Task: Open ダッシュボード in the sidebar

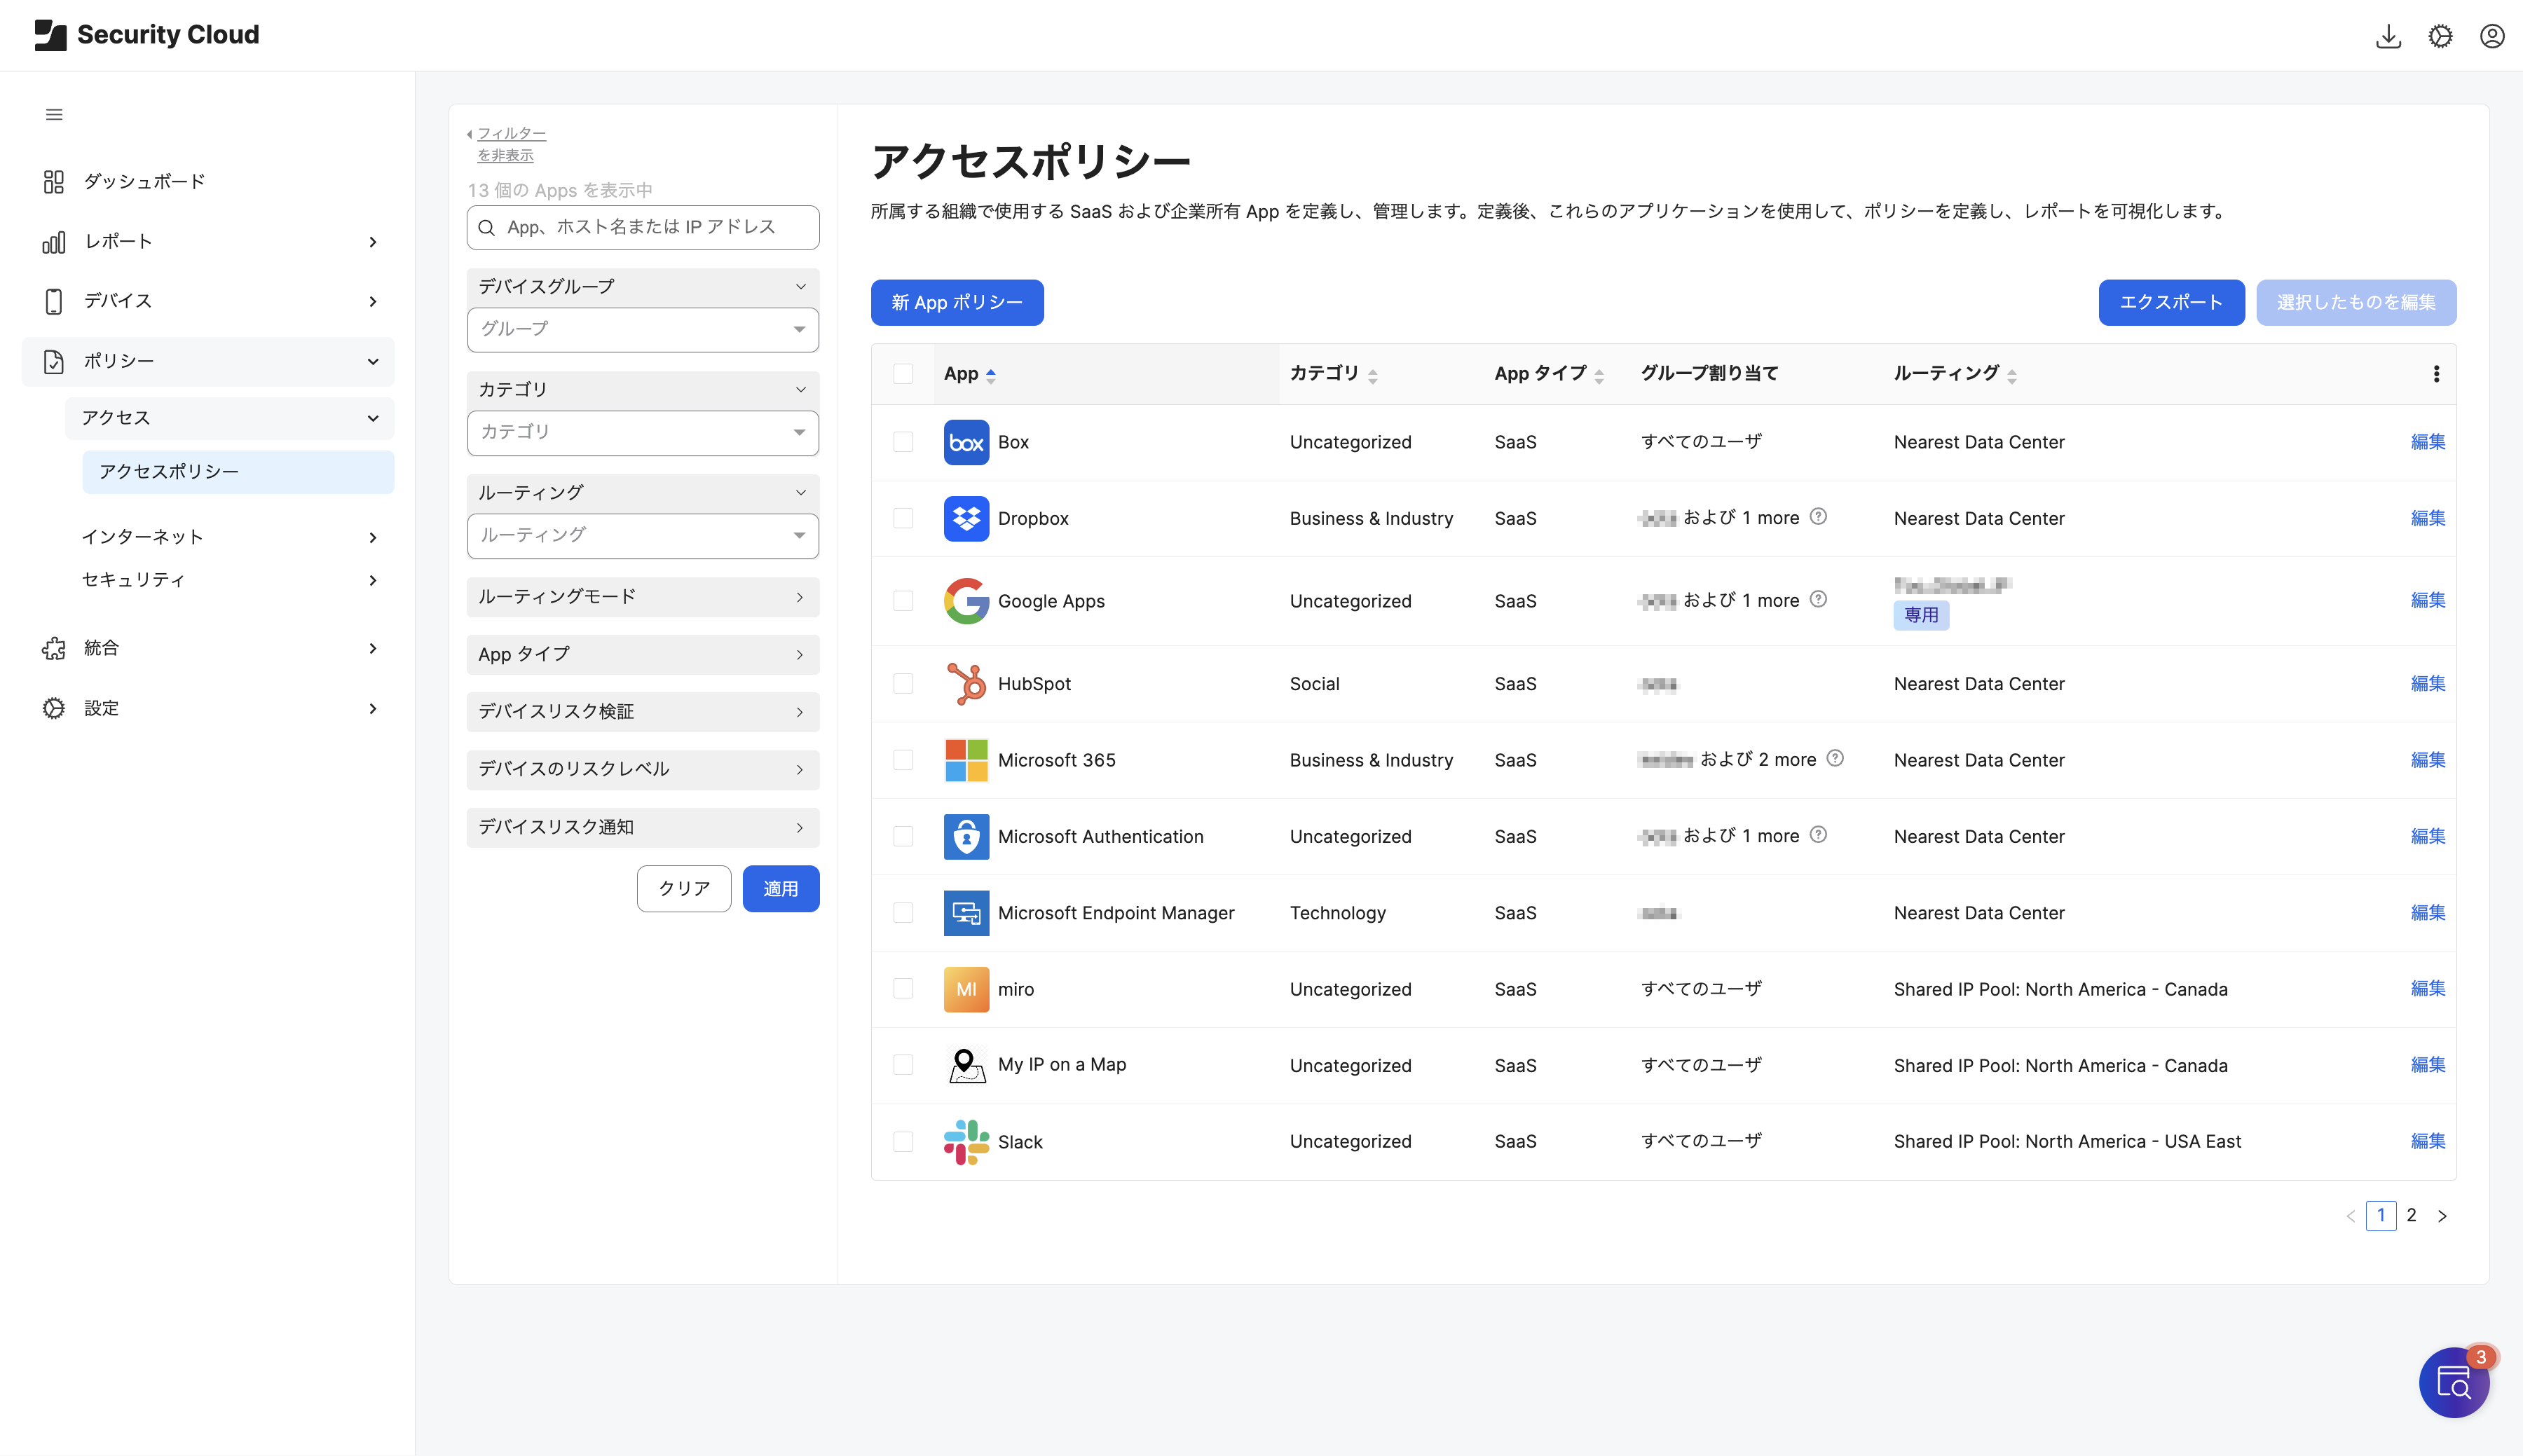Action: [144, 181]
